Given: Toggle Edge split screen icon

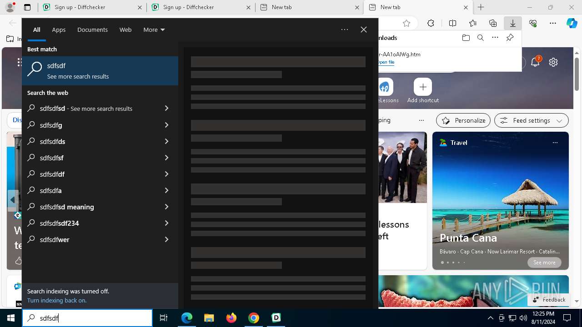Looking at the screenshot, I should pos(452,24).
